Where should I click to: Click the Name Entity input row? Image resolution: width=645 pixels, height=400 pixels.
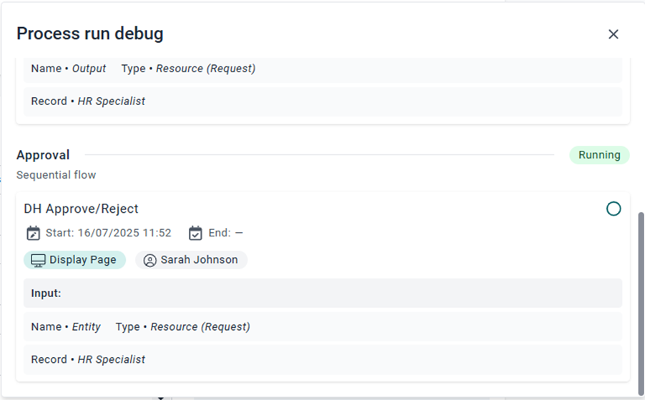pyautogui.click(x=140, y=326)
